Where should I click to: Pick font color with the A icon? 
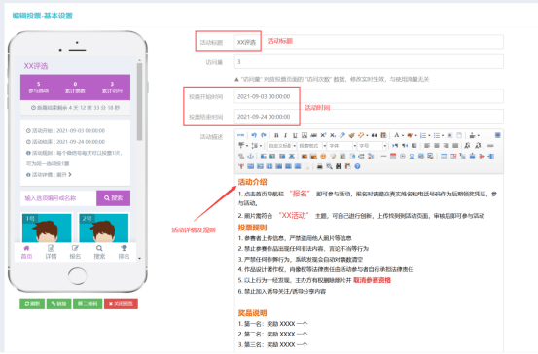coord(397,135)
